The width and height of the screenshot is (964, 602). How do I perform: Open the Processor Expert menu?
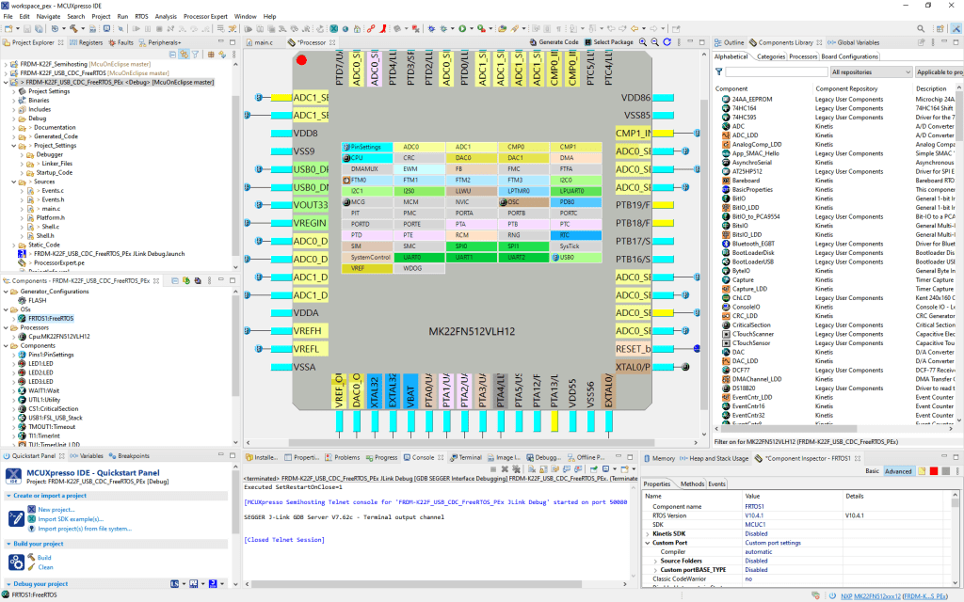[x=204, y=16]
